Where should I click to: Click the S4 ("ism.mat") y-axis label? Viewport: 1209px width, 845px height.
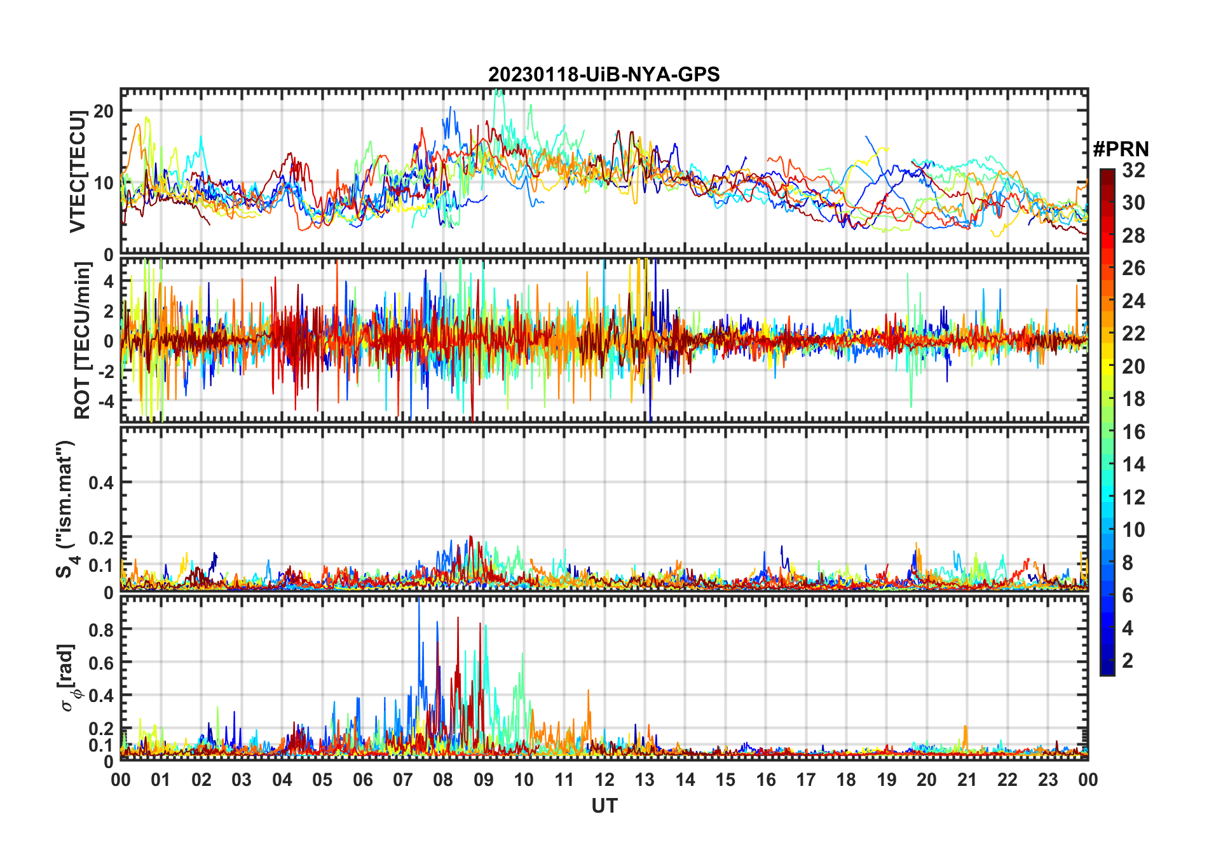[65, 509]
